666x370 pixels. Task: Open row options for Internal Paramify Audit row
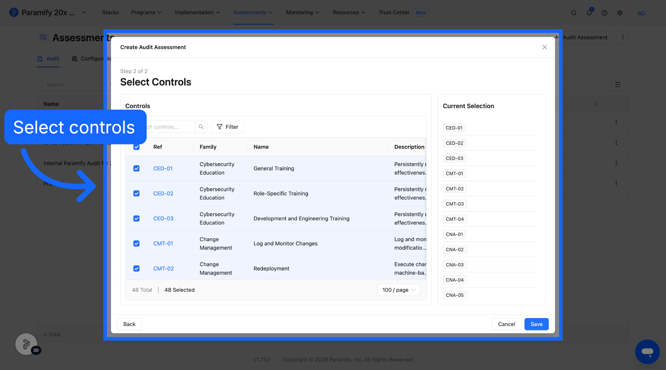tap(616, 163)
